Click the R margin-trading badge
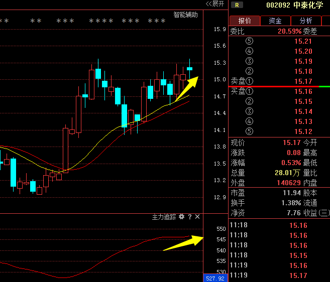Screen dimensions: 330x282 coord(237,5)
